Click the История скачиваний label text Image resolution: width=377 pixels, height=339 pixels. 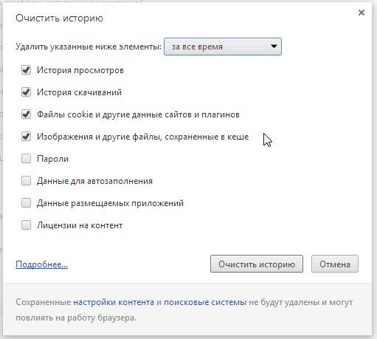(79, 92)
